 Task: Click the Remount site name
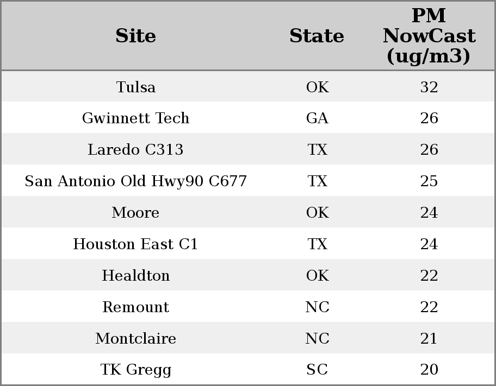click(x=136, y=307)
